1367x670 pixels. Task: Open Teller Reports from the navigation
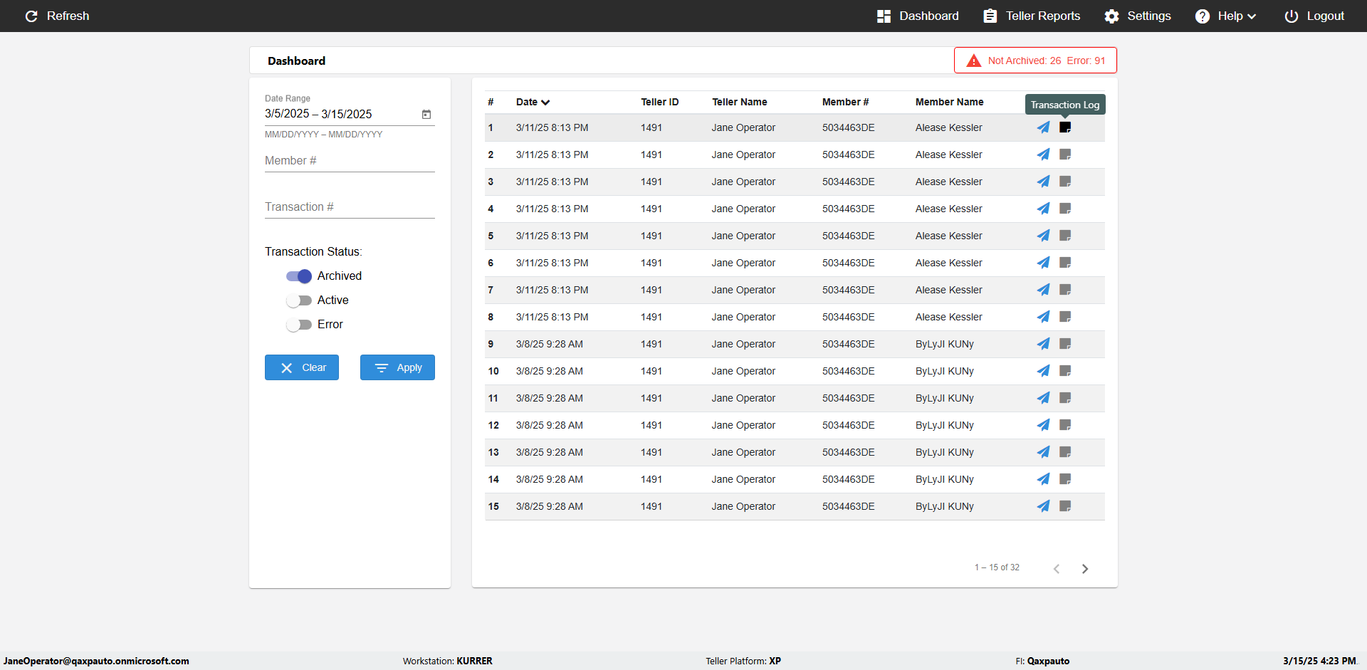point(1032,16)
